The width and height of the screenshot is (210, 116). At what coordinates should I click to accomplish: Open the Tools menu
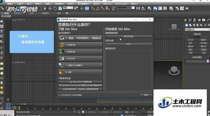[x=20, y=4]
